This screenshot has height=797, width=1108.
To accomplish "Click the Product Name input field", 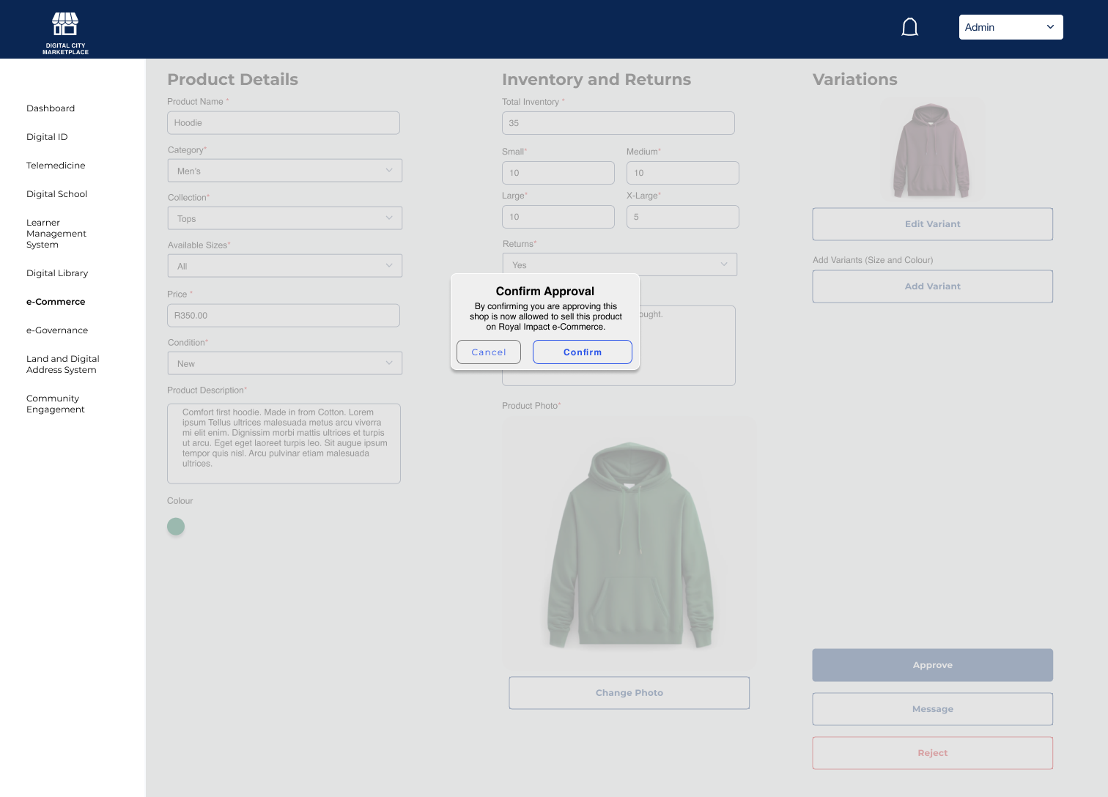I will click(284, 123).
